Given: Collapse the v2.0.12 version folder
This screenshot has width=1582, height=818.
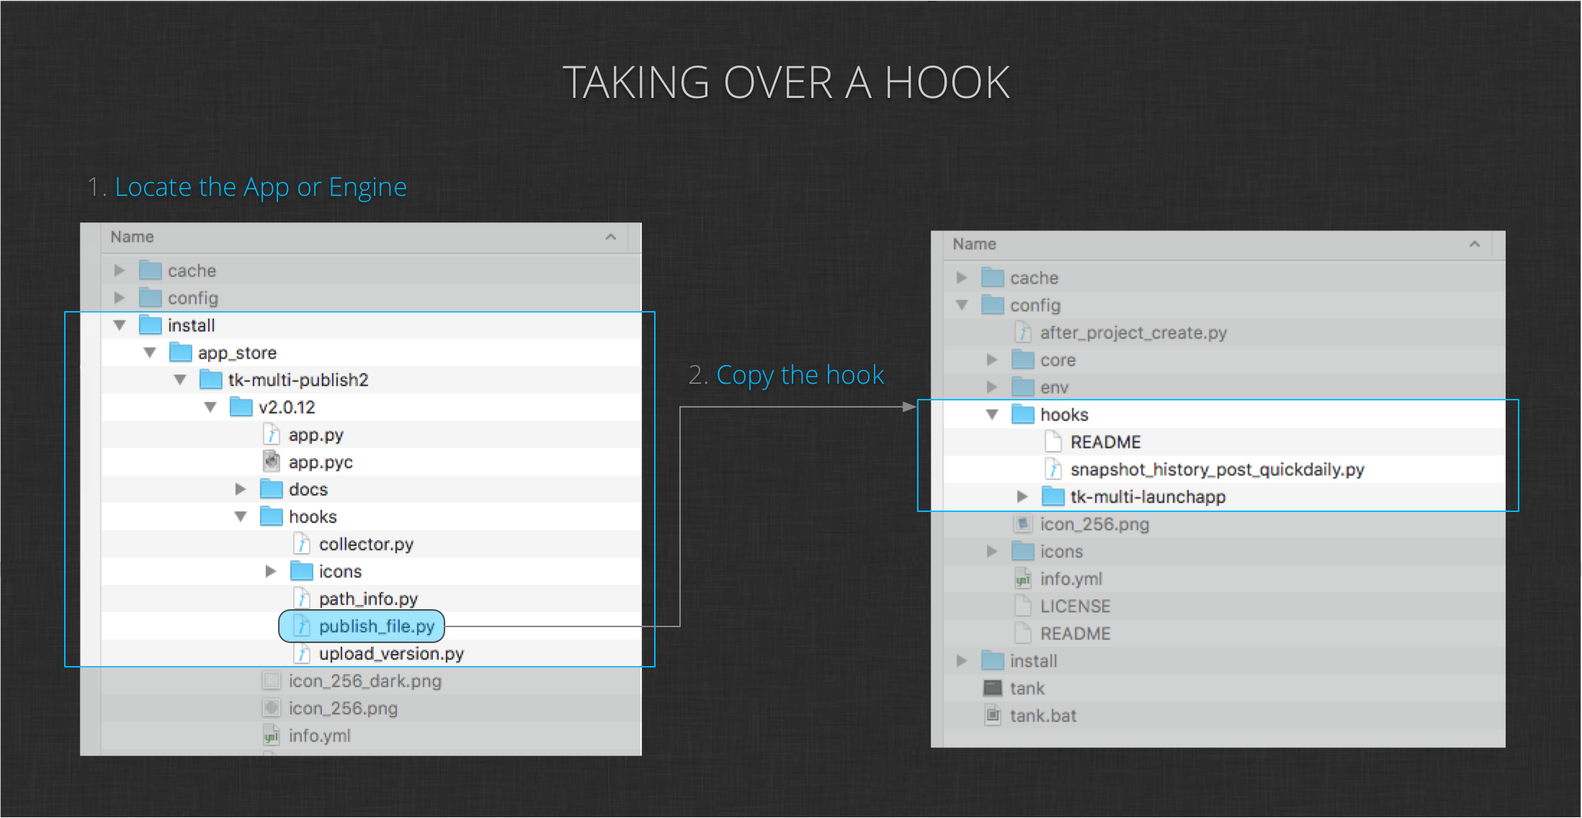Looking at the screenshot, I should pos(210,408).
